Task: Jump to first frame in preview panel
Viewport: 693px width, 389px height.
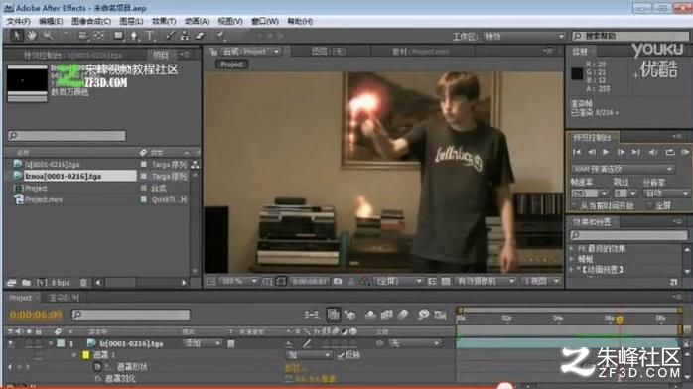Action: [577, 152]
